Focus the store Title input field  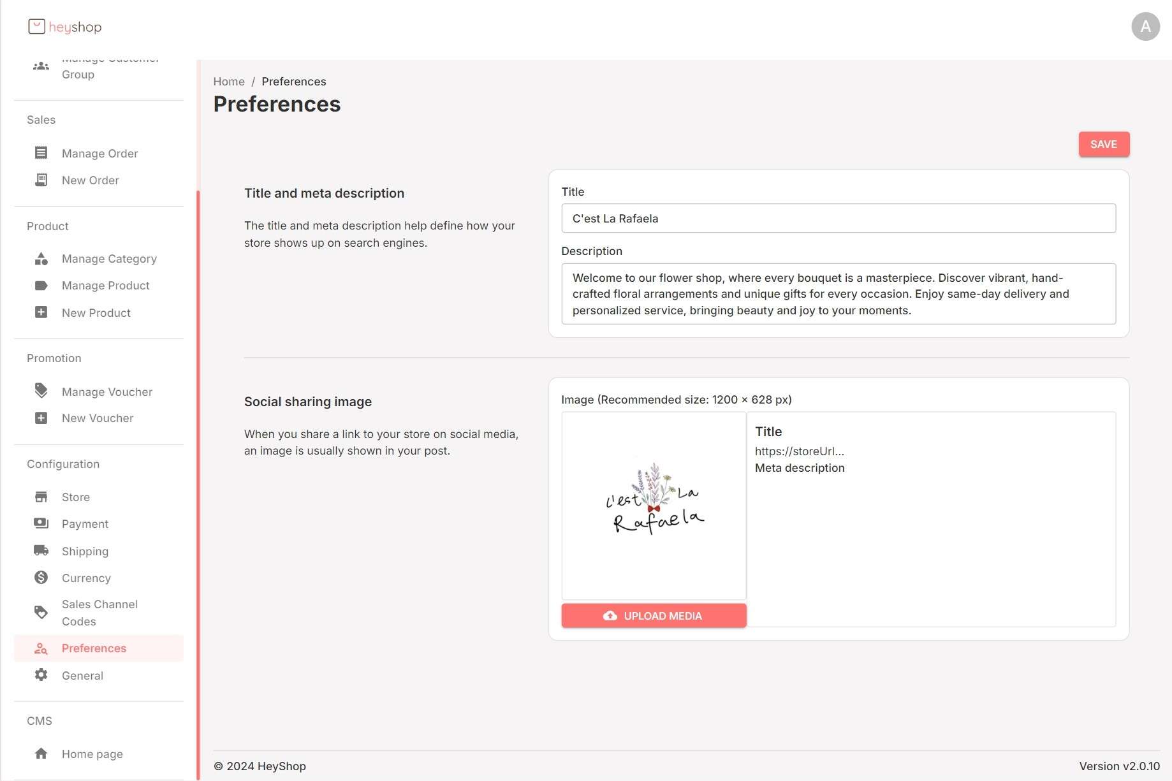tap(838, 219)
